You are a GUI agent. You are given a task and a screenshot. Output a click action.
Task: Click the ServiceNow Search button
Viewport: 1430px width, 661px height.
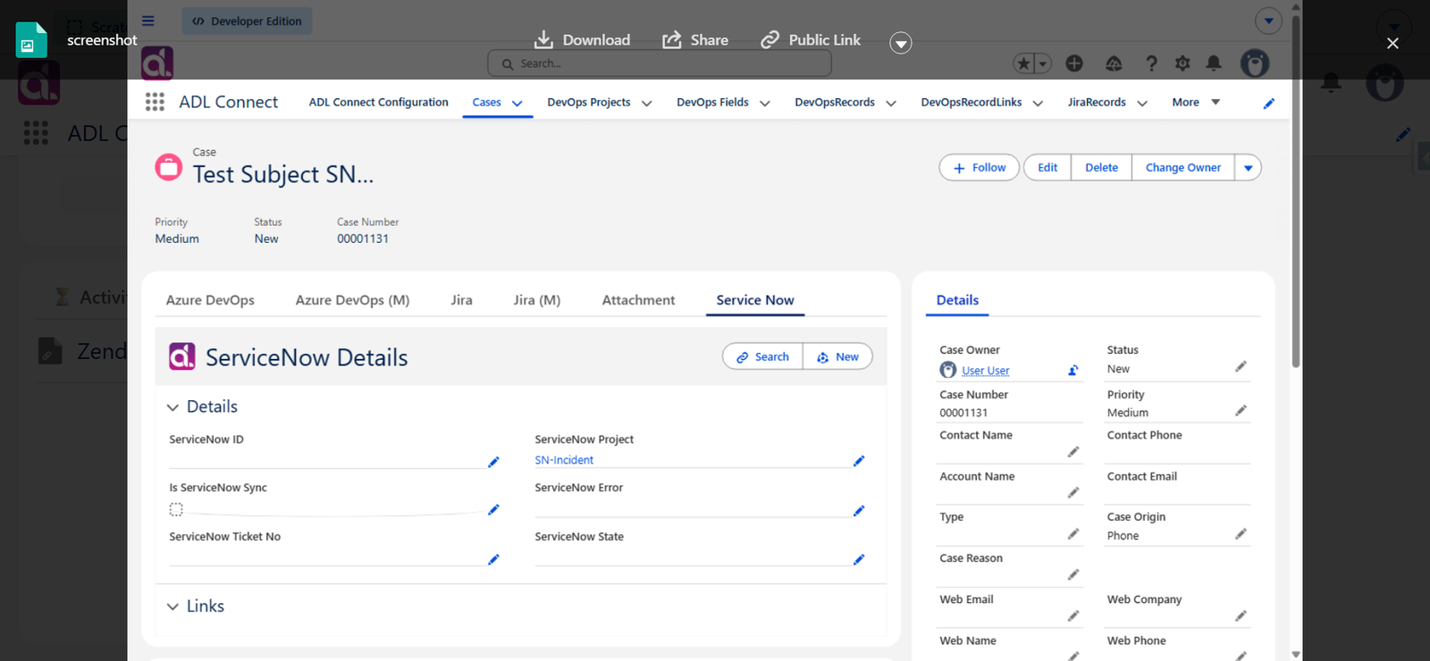[x=762, y=356]
